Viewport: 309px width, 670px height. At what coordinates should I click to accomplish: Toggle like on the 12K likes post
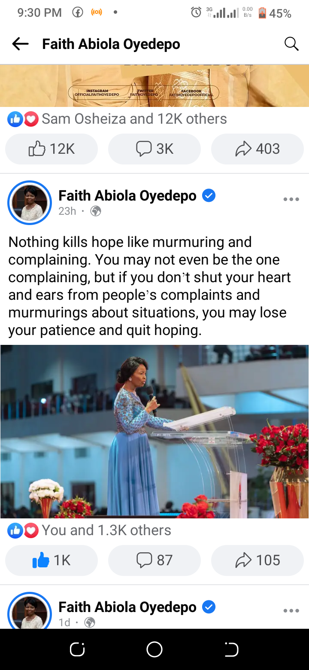pos(51,149)
